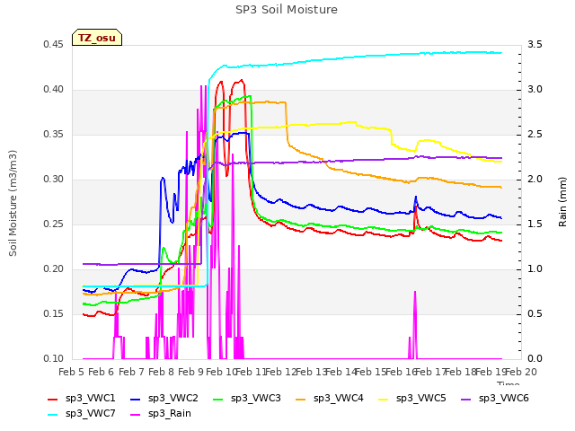Image resolution: width=575 pixels, height=431 pixels.
Task: Click the Feb 14 x-axis tick label
Action: click(341, 372)
